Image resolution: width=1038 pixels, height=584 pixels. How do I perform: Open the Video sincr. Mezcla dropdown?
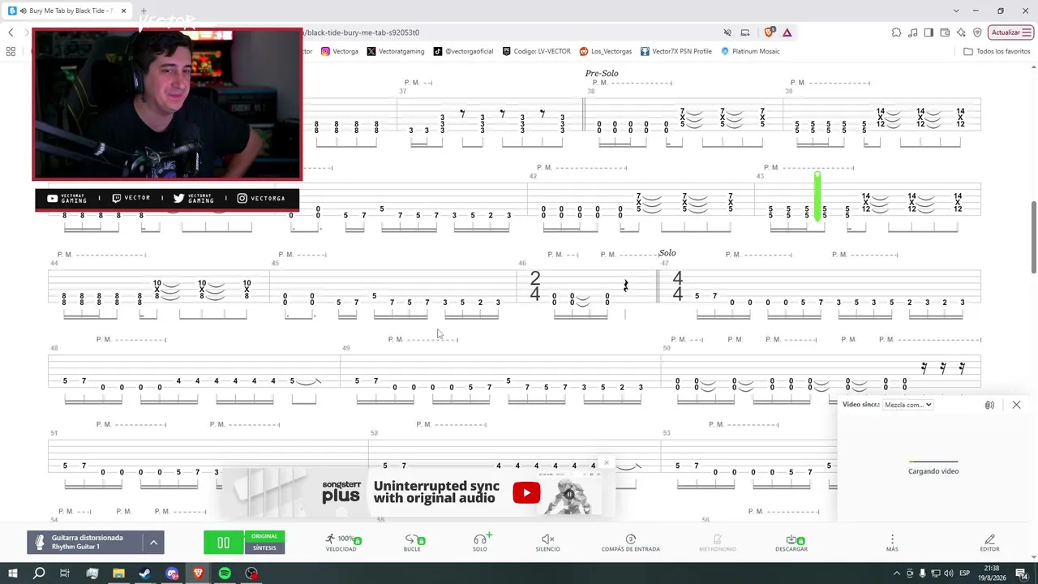coord(907,405)
